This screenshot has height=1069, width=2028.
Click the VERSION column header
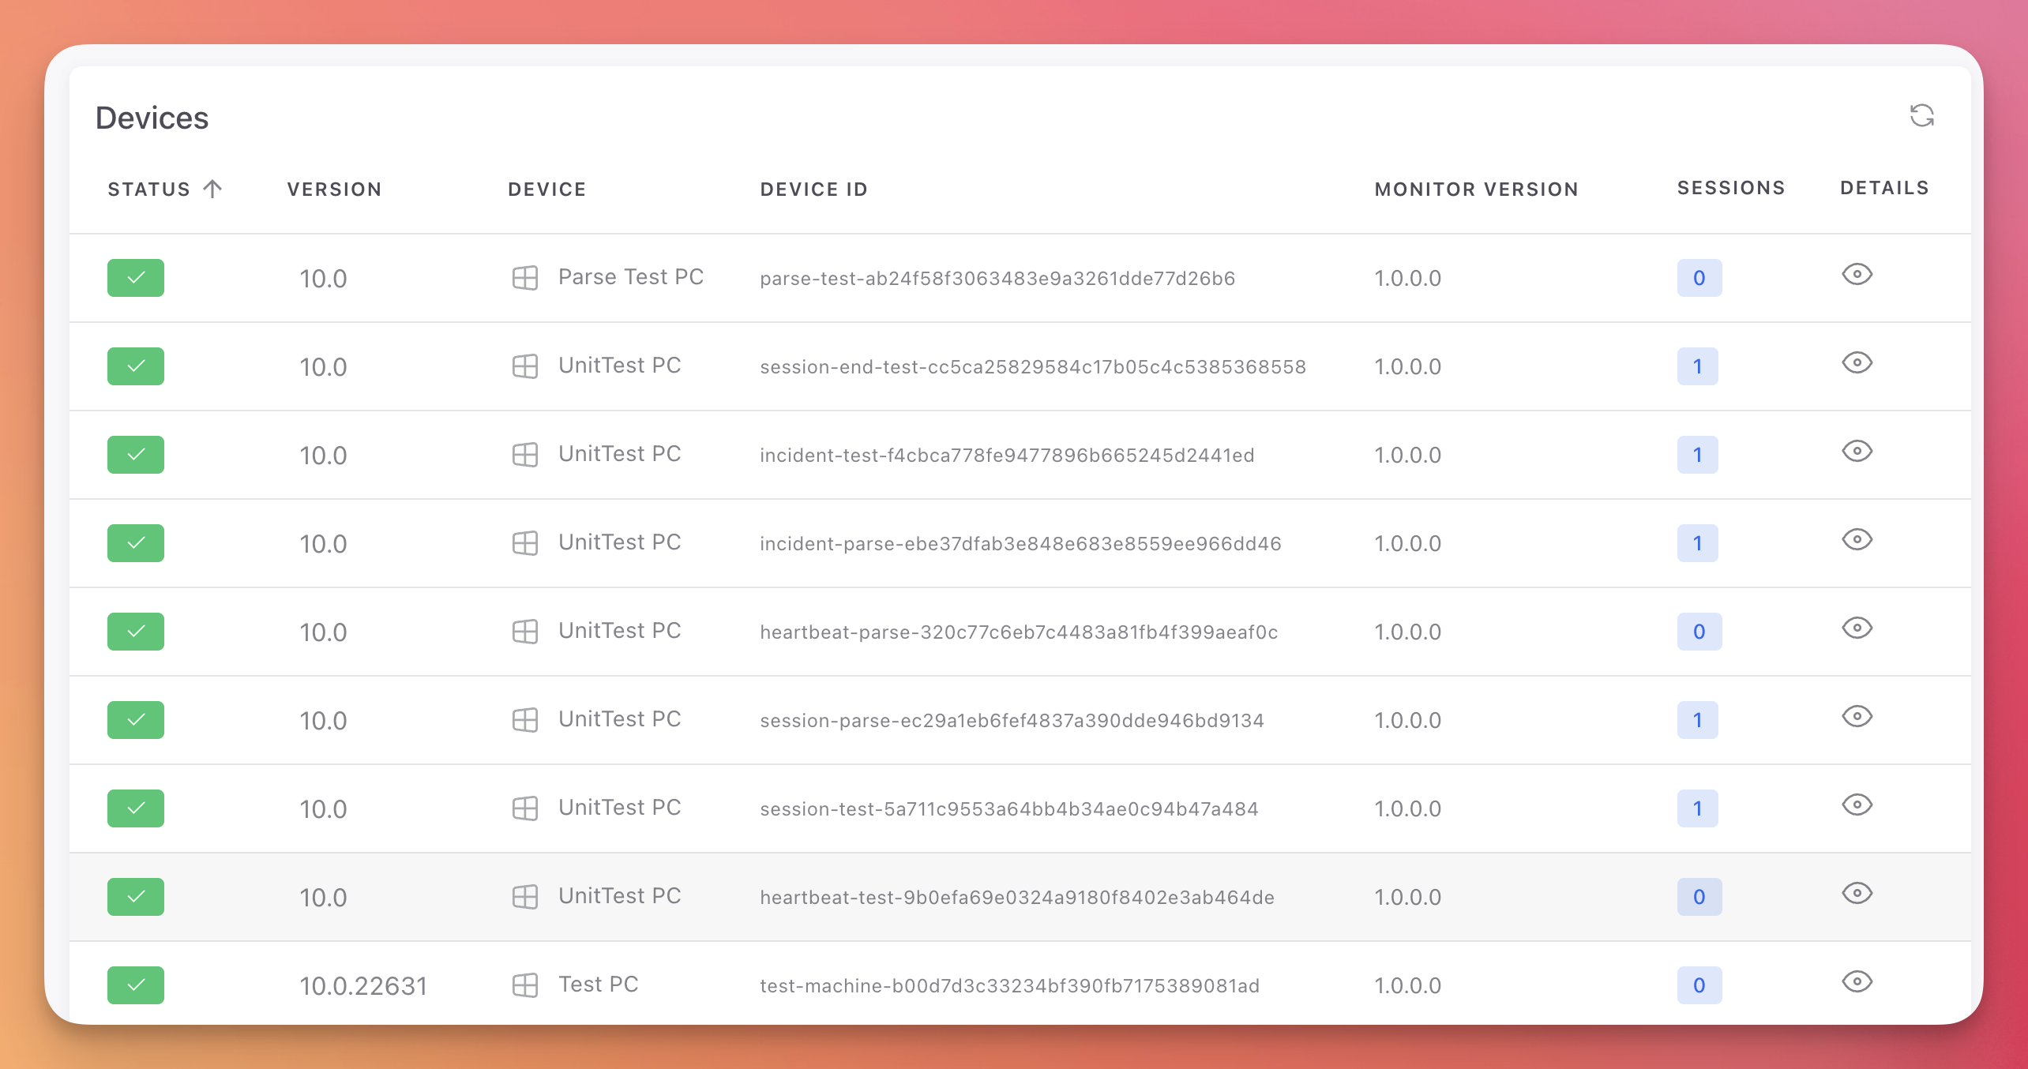pos(334,189)
